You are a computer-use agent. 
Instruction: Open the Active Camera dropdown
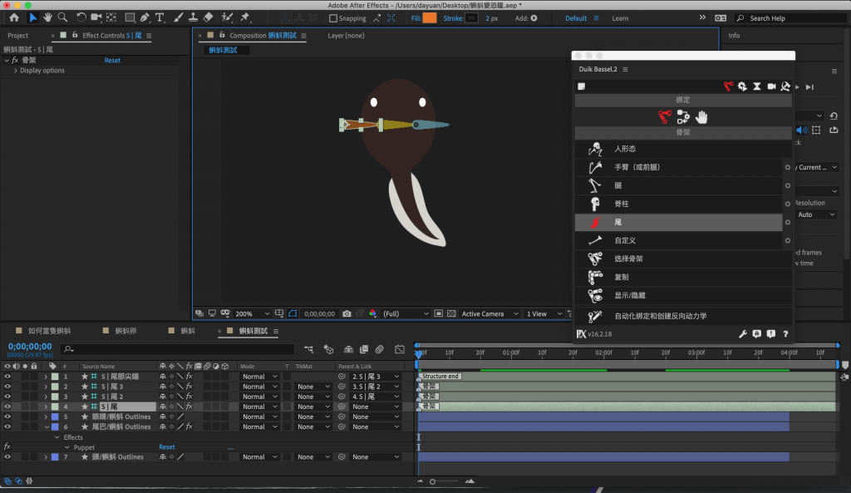point(489,313)
